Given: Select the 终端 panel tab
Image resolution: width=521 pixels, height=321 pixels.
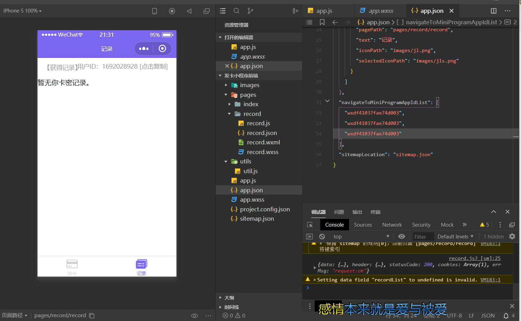Looking at the screenshot, I should [x=375, y=212].
